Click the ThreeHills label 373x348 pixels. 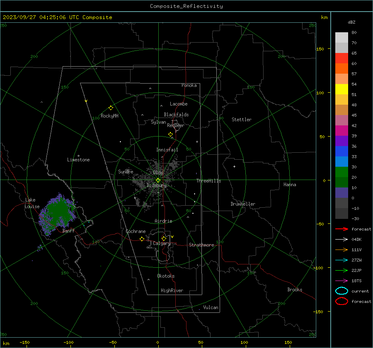click(208, 181)
